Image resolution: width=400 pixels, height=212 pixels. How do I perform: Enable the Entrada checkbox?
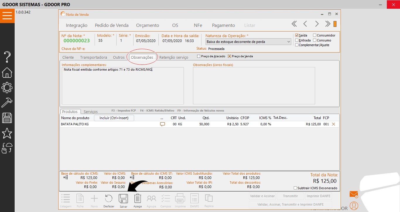[297, 40]
